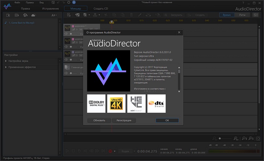Click the timeline playhead marker
The height and width of the screenshot is (161, 264).
coord(112,22)
